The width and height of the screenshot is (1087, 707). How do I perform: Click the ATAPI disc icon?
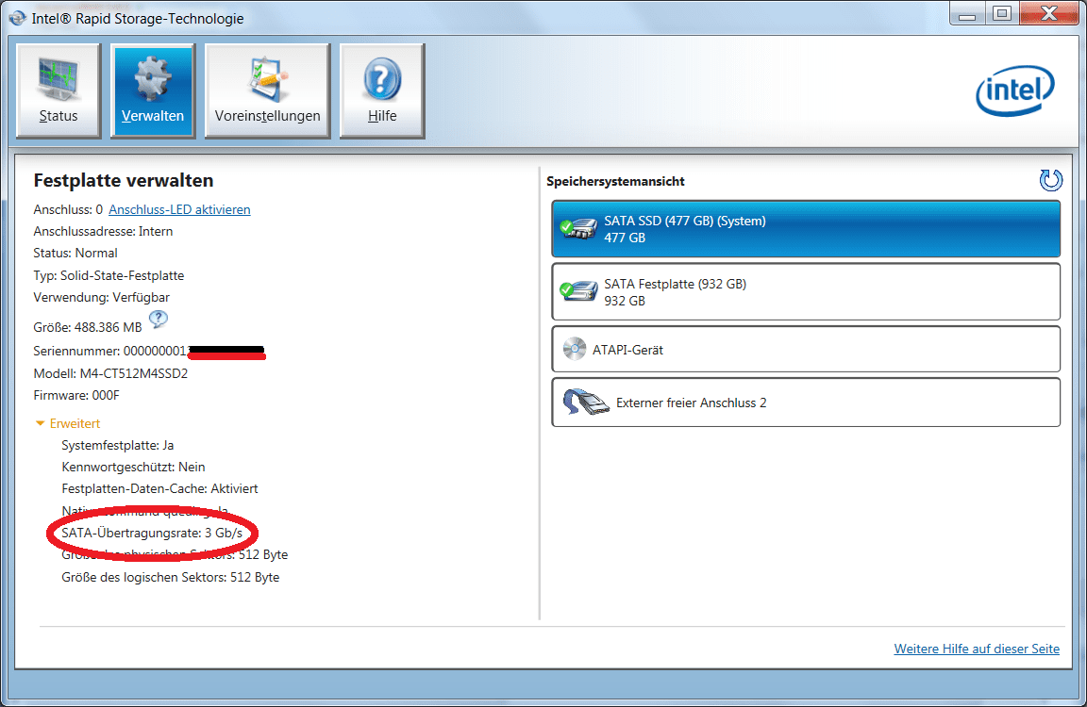[574, 349]
